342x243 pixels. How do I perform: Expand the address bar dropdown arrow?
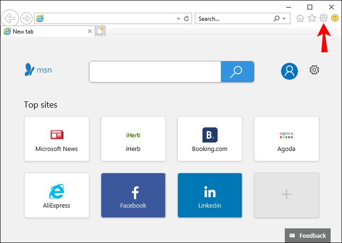coord(178,19)
